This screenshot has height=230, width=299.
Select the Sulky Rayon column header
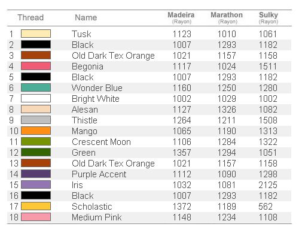coord(269,18)
